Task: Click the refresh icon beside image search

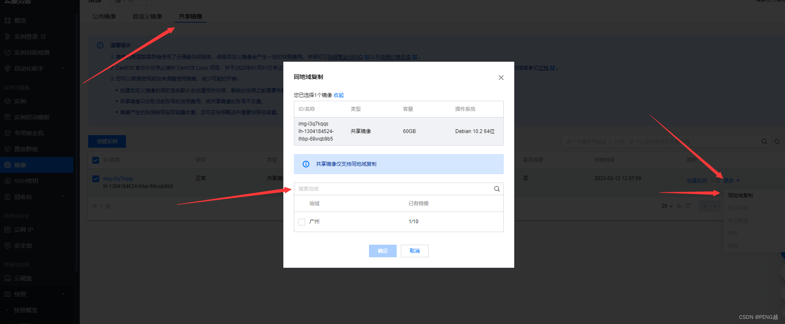Action: point(777,142)
